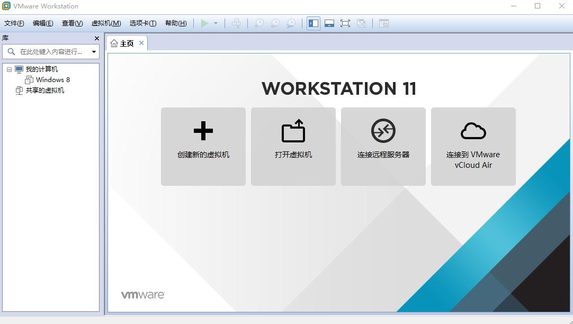Click inside the library search field
Image resolution: width=573 pixels, height=324 pixels.
click(x=50, y=51)
